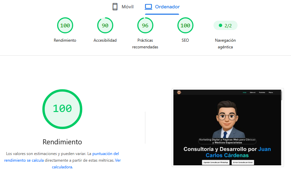
Task: Click 'Agendar Consulta por WhatsApp' in thumbnail
Action: click(x=215, y=162)
